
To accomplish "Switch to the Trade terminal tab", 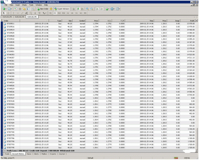I will tap(7, 154).
